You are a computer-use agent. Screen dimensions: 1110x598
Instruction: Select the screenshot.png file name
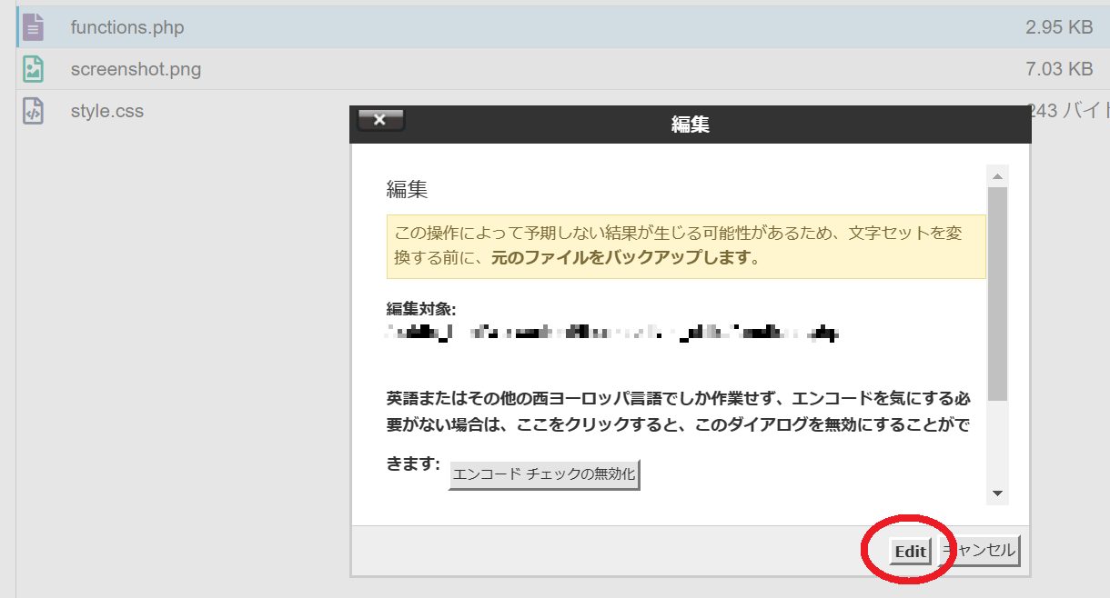(136, 69)
